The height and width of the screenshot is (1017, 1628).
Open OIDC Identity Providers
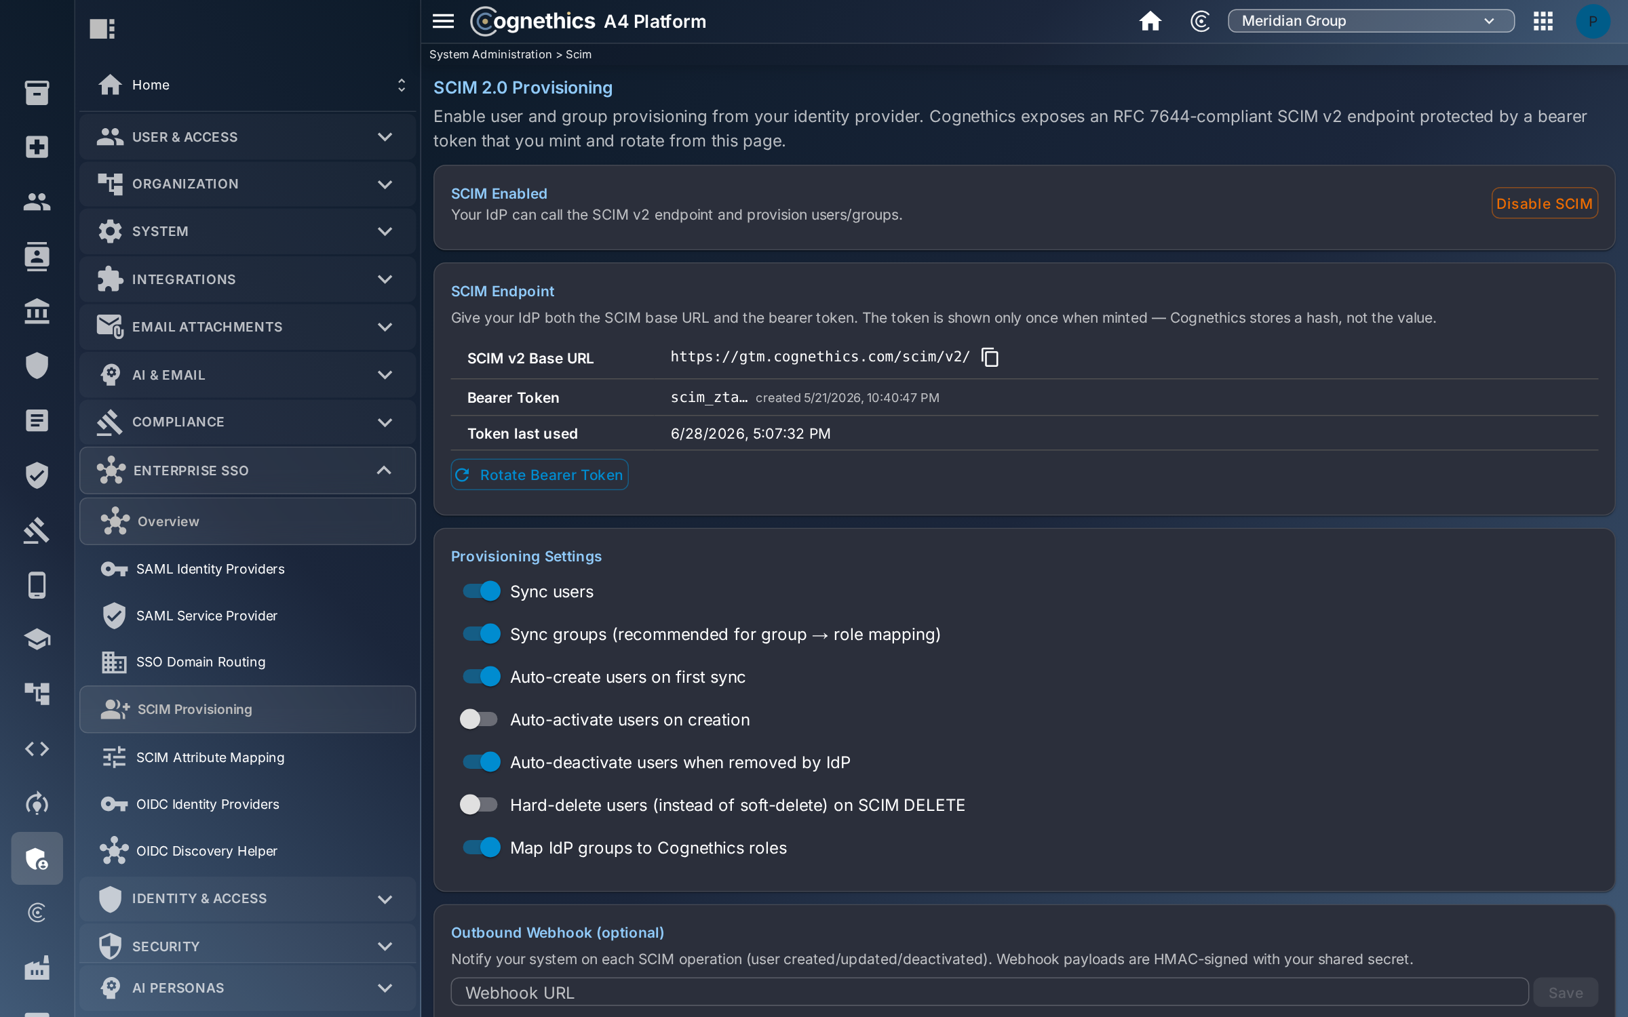(x=248, y=804)
